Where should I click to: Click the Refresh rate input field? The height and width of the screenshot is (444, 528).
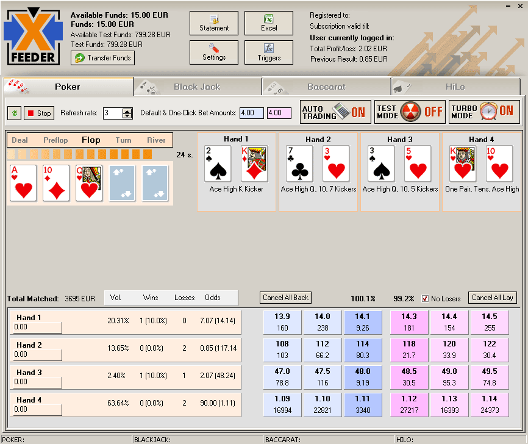[x=113, y=113]
